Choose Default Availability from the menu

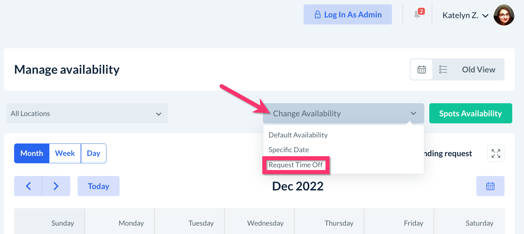[298, 135]
